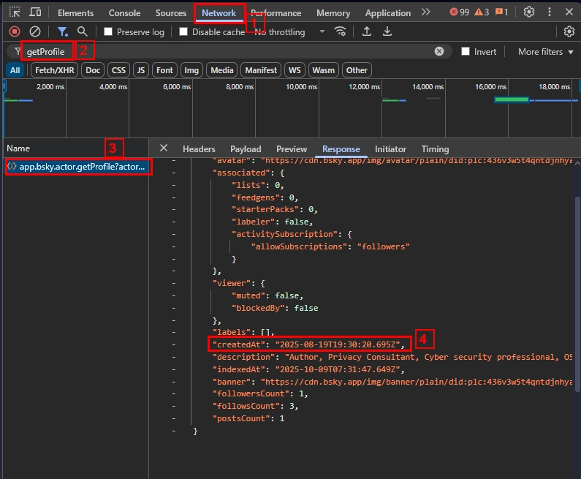Select the app.bsky.actor.getProfile request row
Screen dimensions: 581x479
(x=77, y=167)
